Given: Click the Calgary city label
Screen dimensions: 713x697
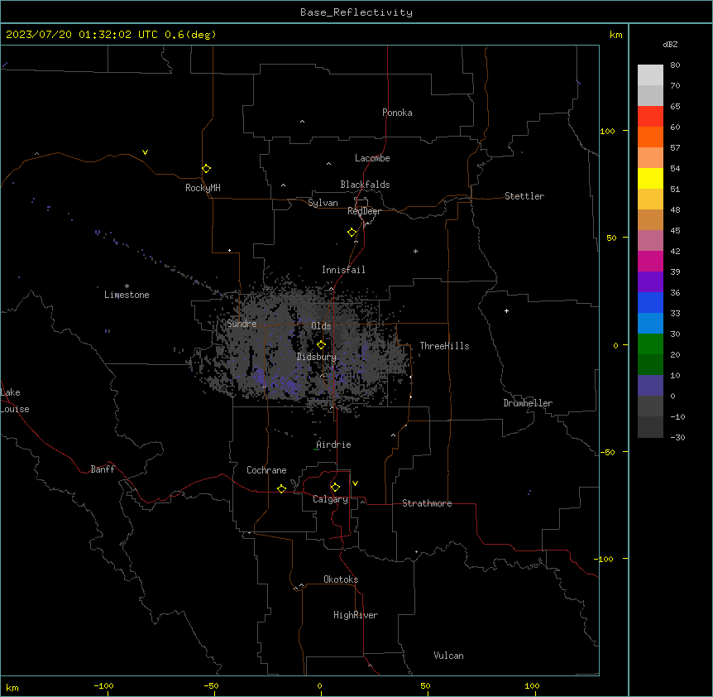Looking at the screenshot, I should [330, 499].
